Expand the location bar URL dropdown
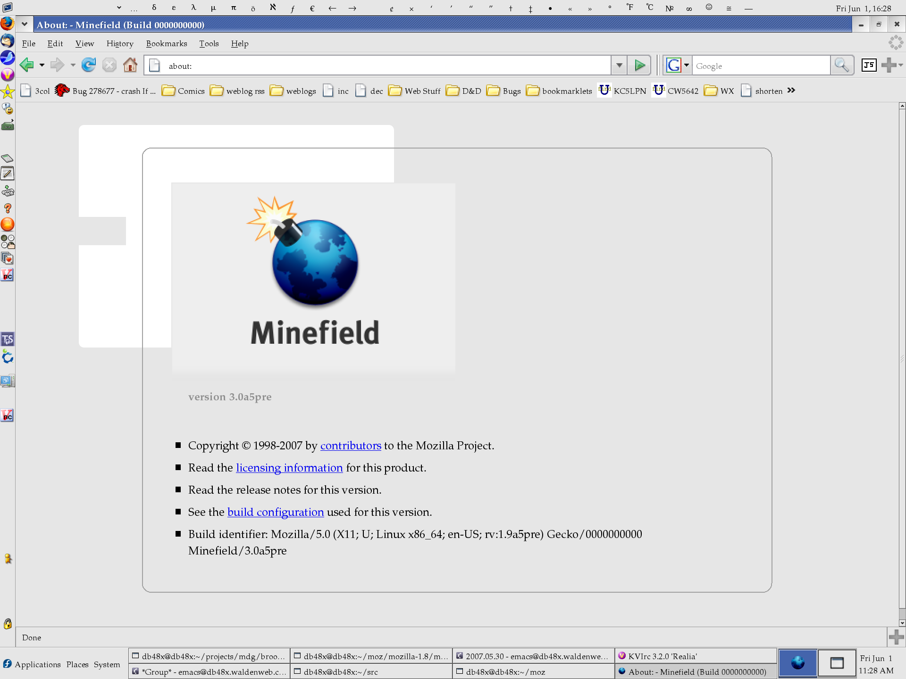Viewport: 906px width, 679px height. click(619, 66)
